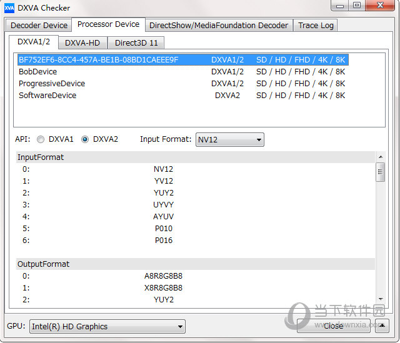Image resolution: width=400 pixels, height=343 pixels.
Task: Click the A8R8G8B8 output format entry
Action: [x=163, y=276]
